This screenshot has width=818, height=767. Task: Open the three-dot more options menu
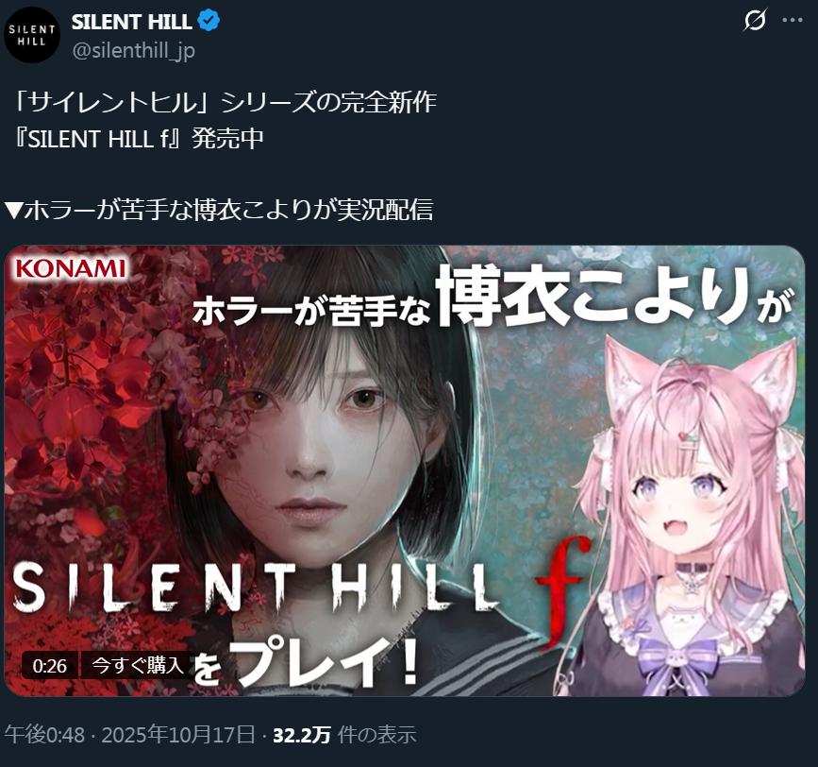(793, 21)
